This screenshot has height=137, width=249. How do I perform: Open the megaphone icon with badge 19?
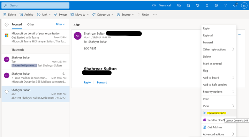pyautogui.click(x=235, y=5)
